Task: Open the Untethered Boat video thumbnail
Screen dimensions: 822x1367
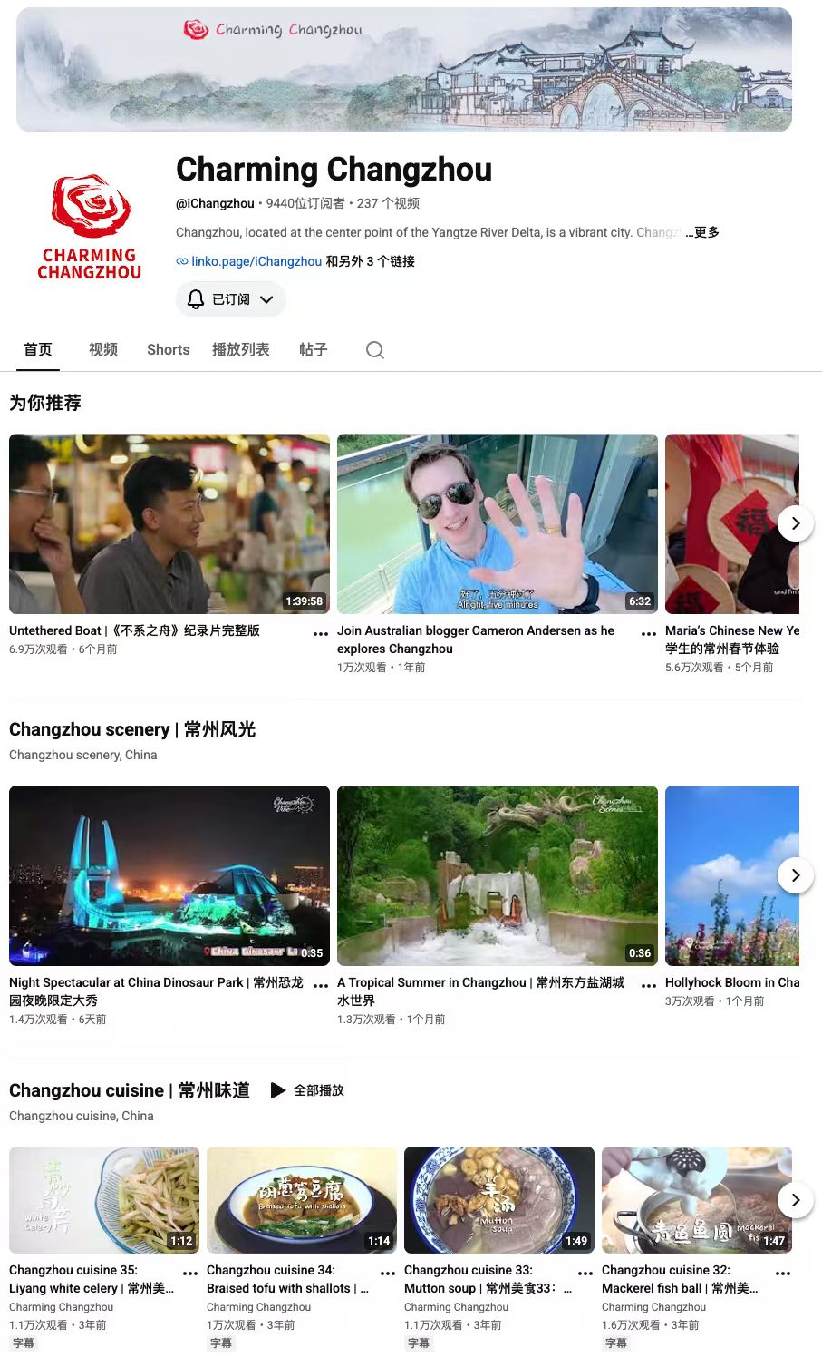Action: [x=169, y=523]
